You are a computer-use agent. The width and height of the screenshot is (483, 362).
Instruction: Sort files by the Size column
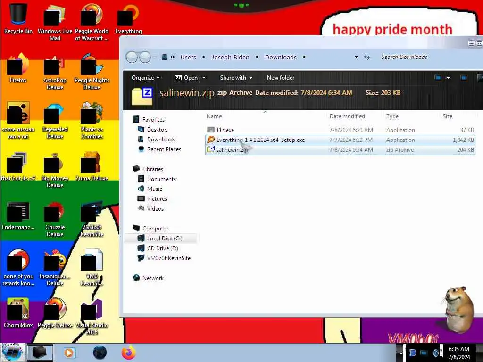click(x=448, y=116)
